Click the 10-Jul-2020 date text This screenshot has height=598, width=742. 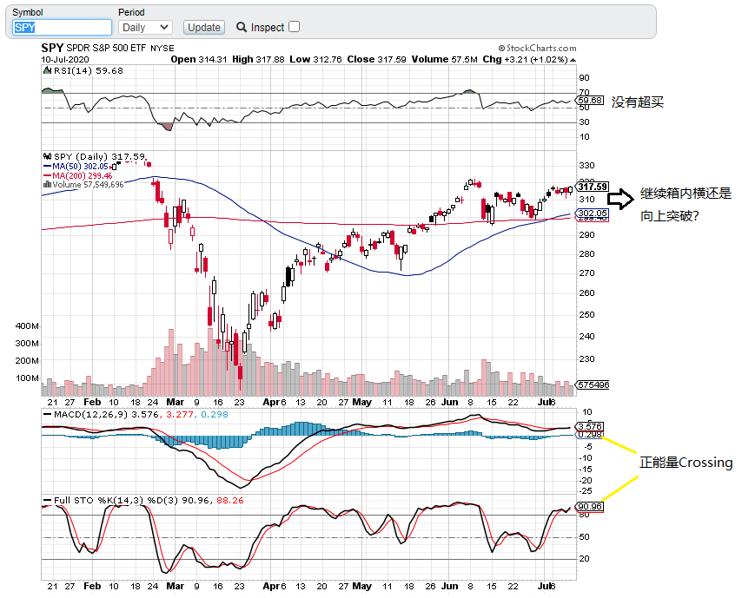(65, 60)
